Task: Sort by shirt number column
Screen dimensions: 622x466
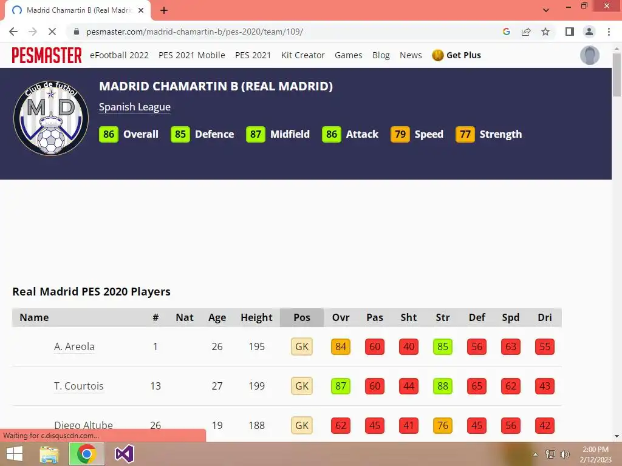Action: 155,317
